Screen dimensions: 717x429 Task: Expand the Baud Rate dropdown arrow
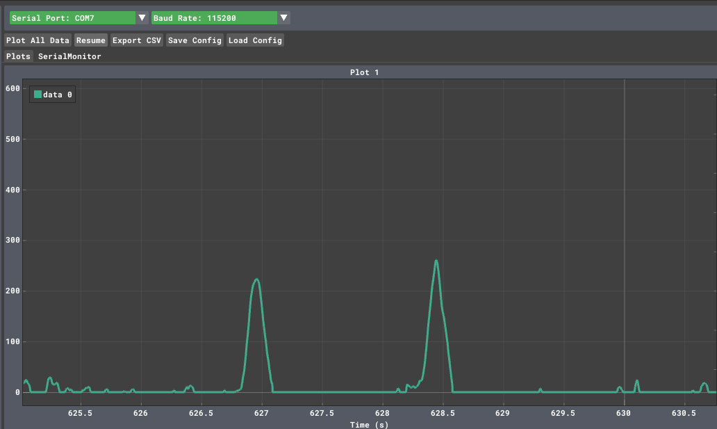click(x=283, y=18)
